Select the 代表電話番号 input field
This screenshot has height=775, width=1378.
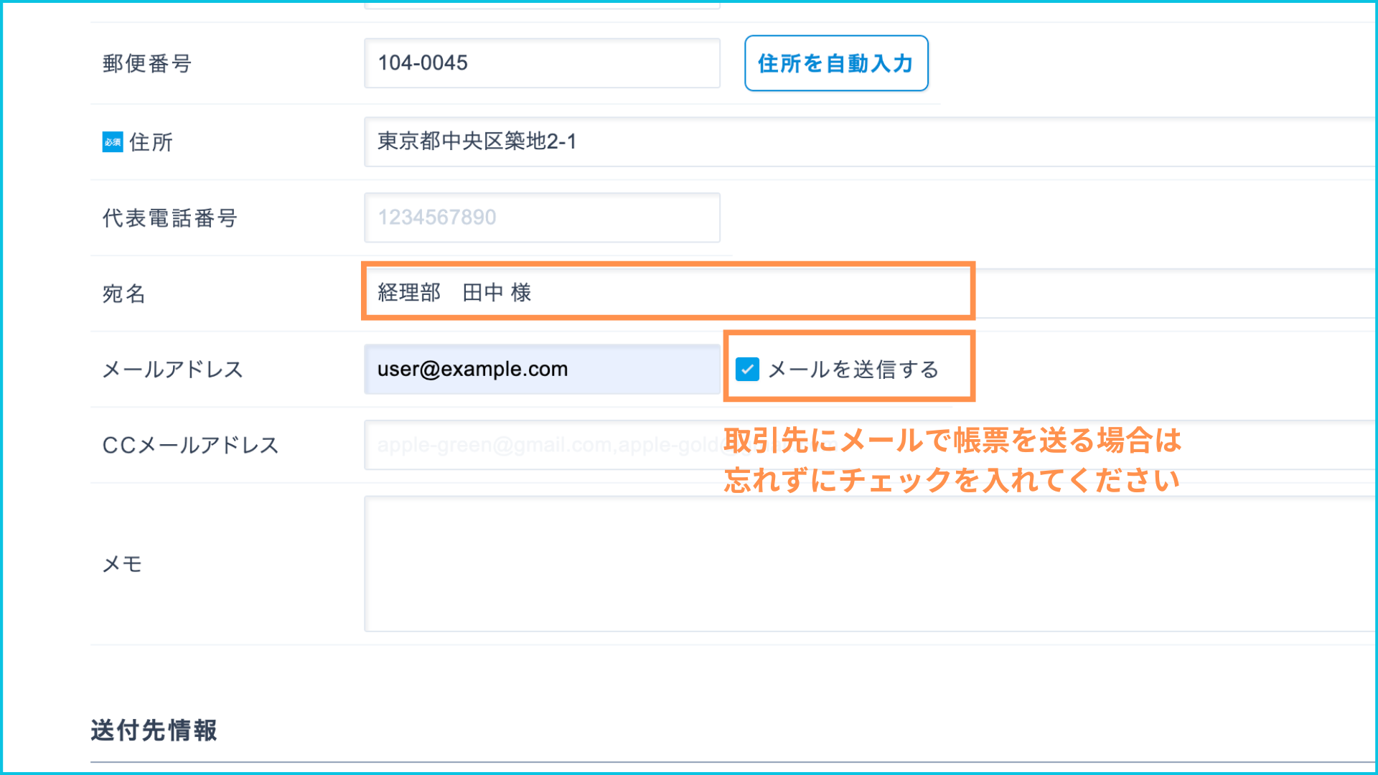pos(542,217)
